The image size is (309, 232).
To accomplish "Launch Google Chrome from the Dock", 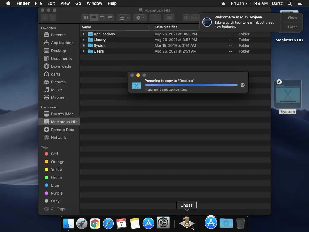I will (95, 224).
